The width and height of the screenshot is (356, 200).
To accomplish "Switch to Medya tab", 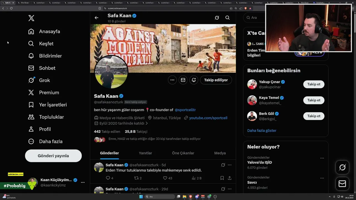I will 220,153.
